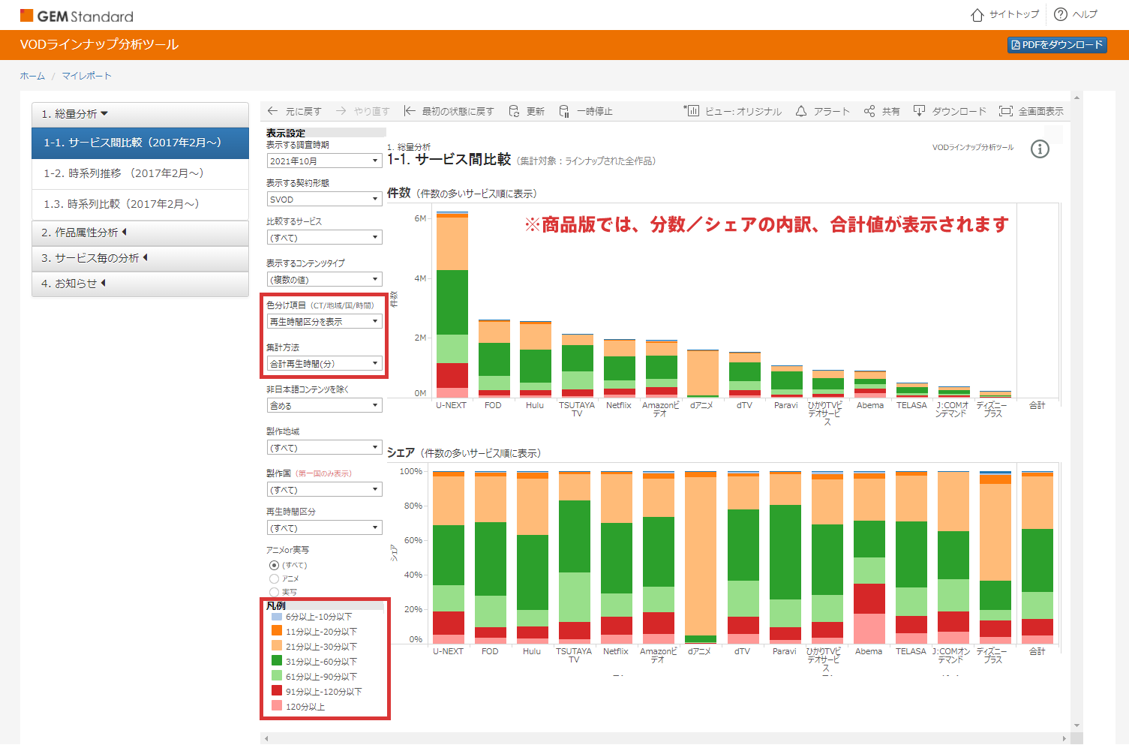The height and width of the screenshot is (745, 1129).
Task: Click the pause 一時停止 icon
Action: [564, 111]
